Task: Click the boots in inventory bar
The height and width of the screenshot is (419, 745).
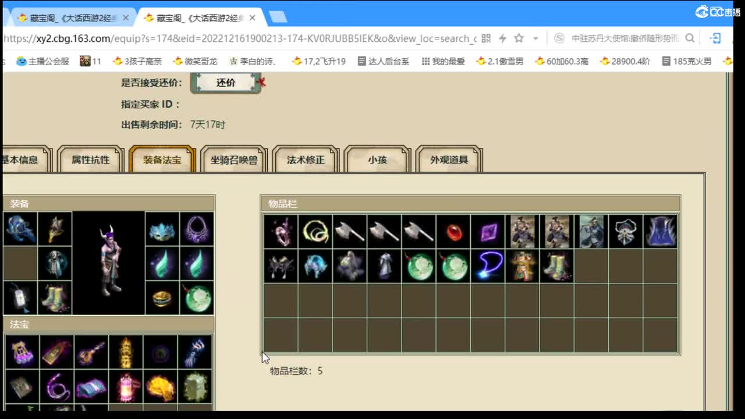Action: click(x=556, y=266)
